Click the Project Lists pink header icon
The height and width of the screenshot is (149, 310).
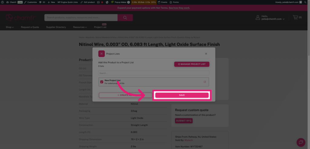pyautogui.click(x=101, y=54)
